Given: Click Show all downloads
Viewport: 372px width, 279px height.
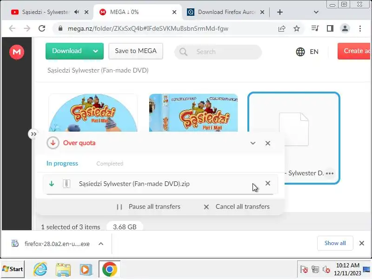Looking at the screenshot, I should click(335, 243).
